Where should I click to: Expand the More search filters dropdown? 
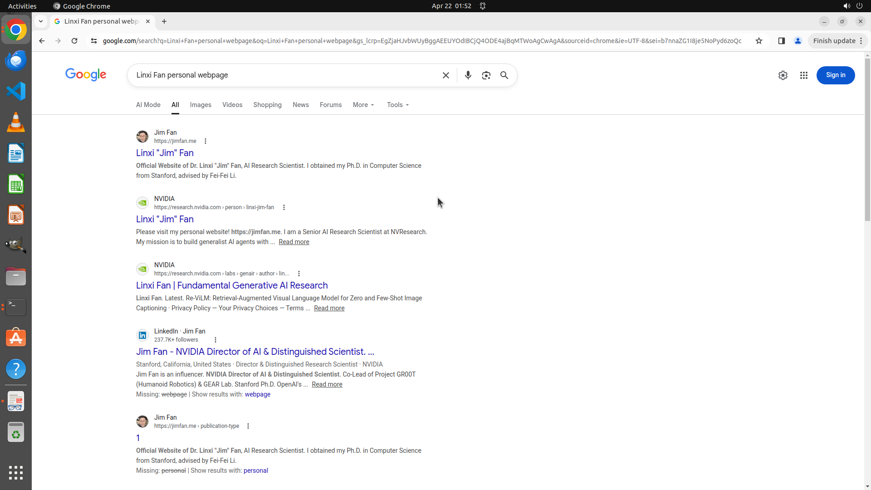(363, 105)
